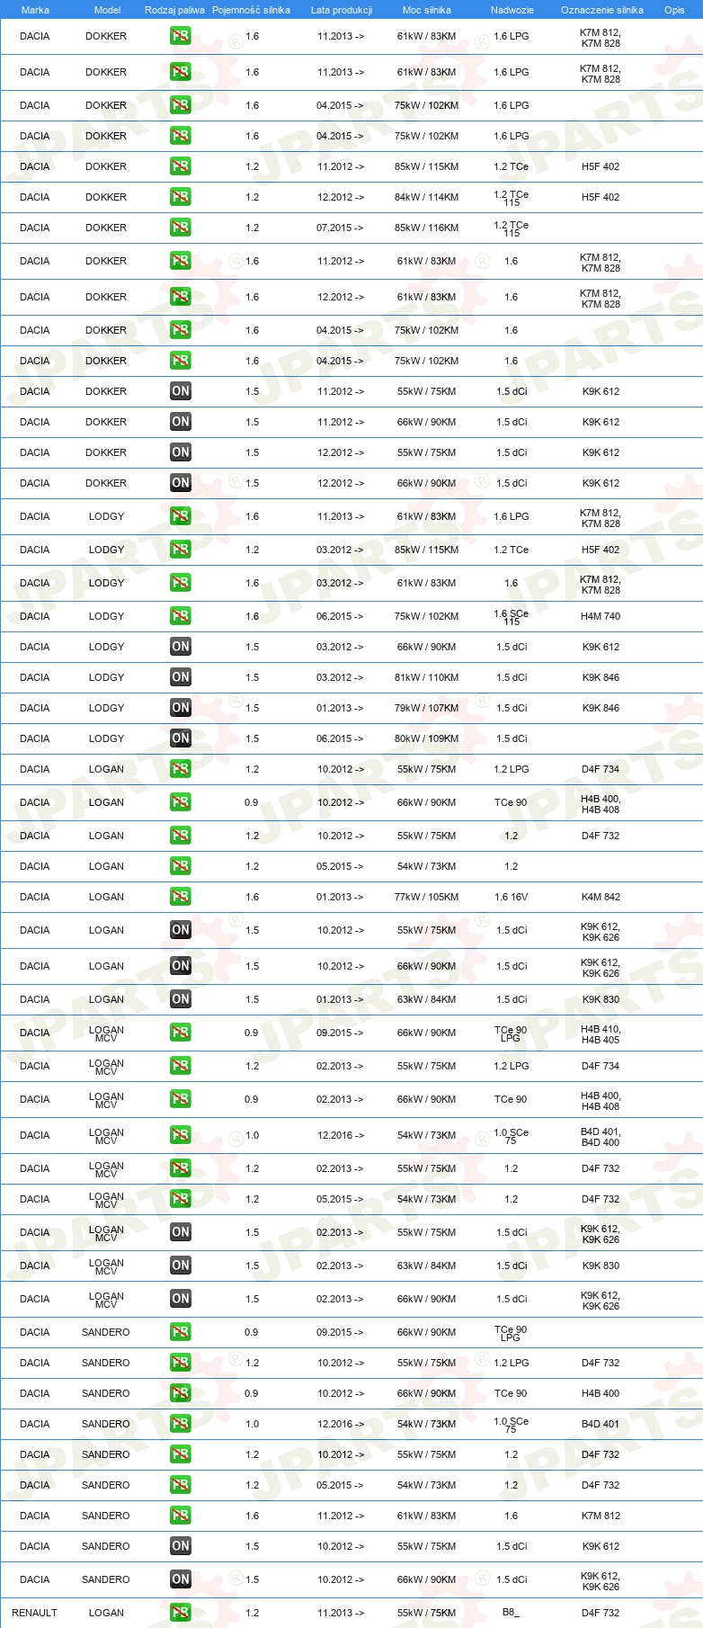
Task: Click the Lata produkcji column header
Action: tap(342, 10)
